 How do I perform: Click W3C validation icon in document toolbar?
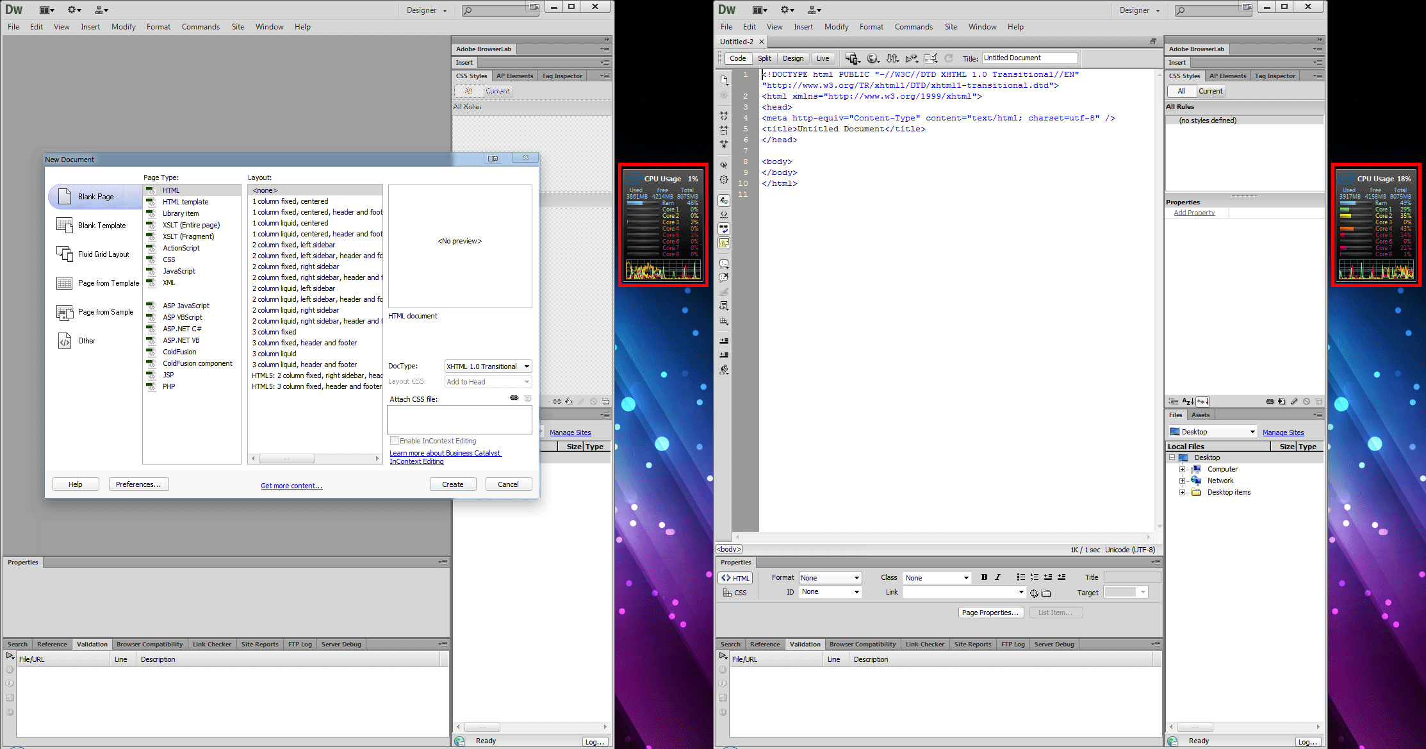(x=912, y=58)
